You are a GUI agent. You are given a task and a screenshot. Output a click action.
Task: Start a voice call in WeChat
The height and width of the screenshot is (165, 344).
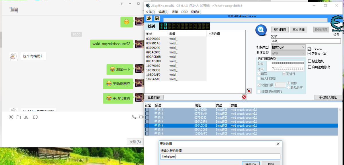point(134,117)
